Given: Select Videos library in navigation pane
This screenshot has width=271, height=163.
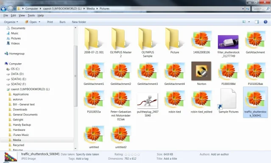Looking at the screenshot, I should (x=15, y=43).
